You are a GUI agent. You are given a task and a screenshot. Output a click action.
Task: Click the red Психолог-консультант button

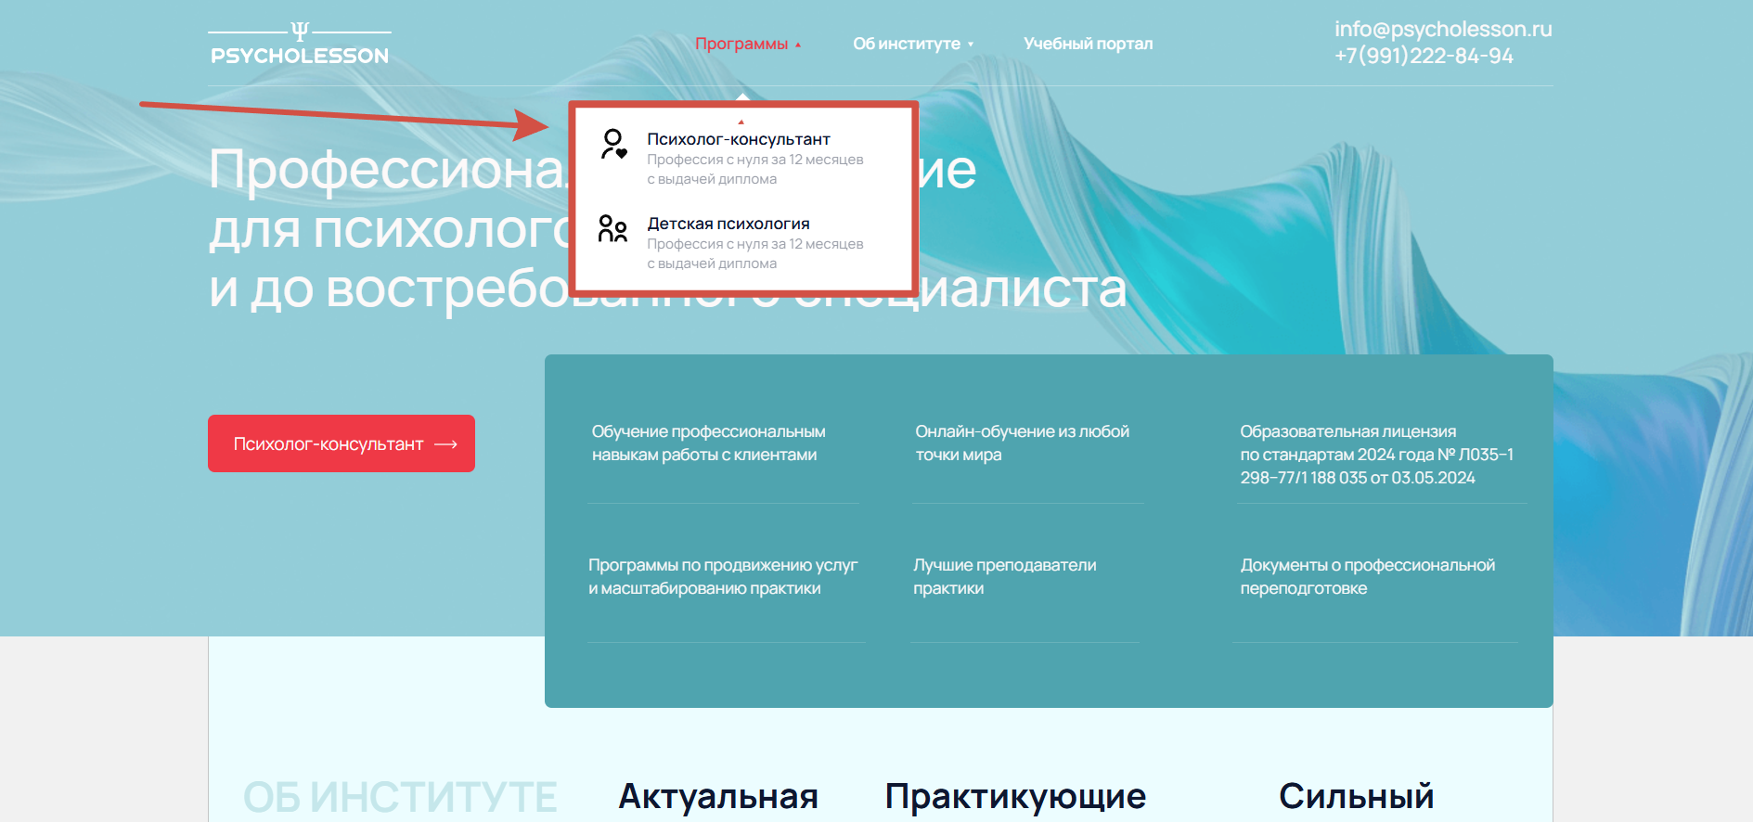(342, 443)
